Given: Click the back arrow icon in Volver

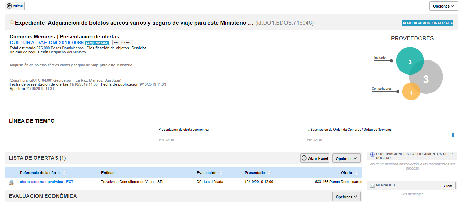Looking at the screenshot, I should click(x=9, y=6).
